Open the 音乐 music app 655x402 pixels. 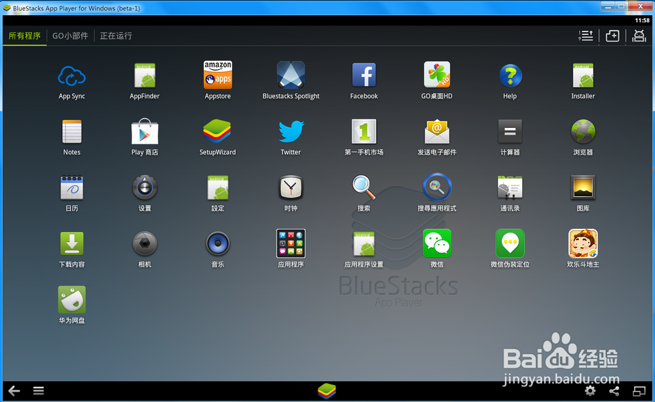(x=217, y=244)
